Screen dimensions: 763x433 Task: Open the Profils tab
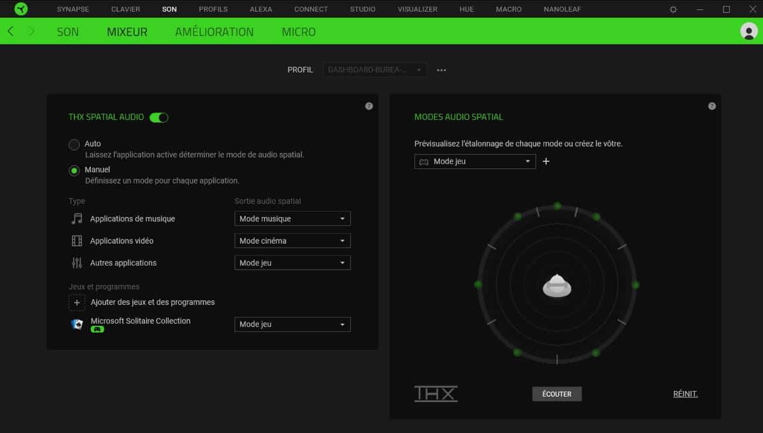pyautogui.click(x=213, y=10)
